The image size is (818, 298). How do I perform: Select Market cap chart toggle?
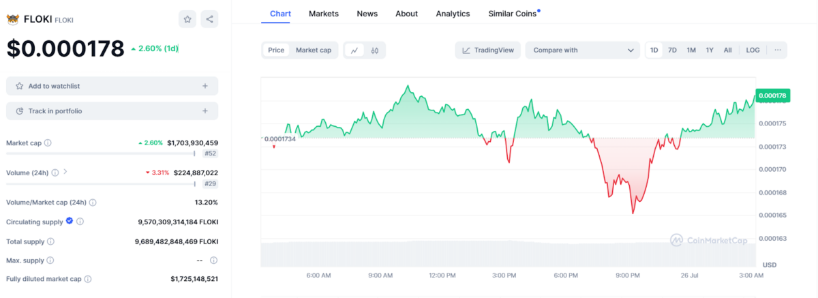click(314, 50)
